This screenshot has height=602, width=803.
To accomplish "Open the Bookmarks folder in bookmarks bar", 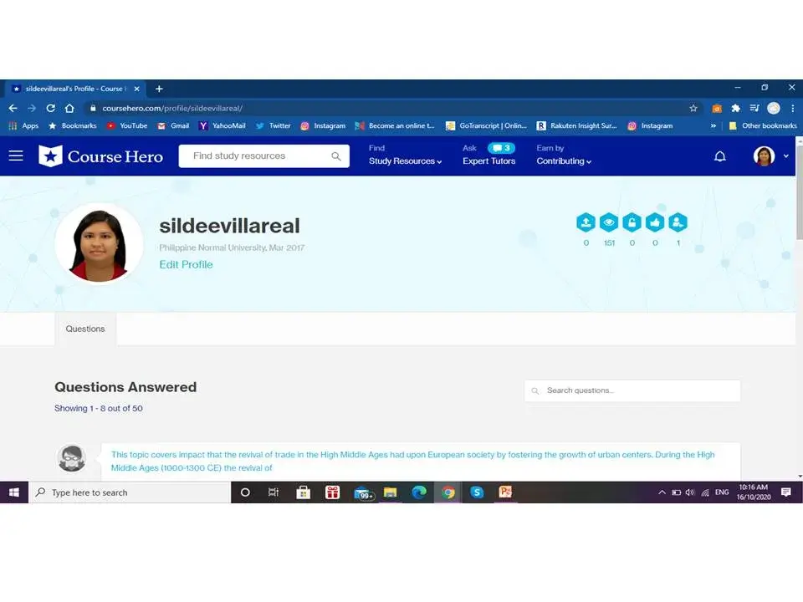I will 73,125.
